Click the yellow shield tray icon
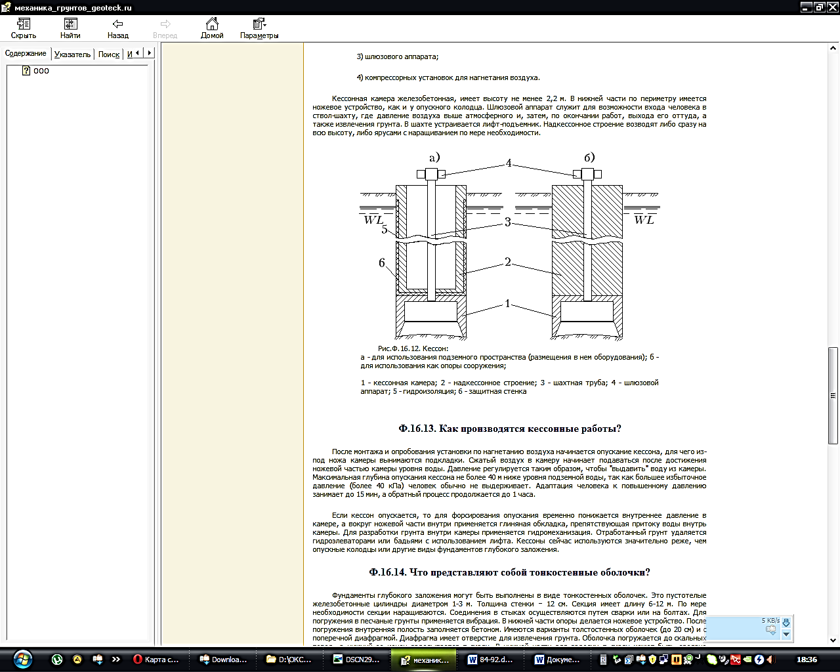The image size is (840, 672). (x=653, y=660)
